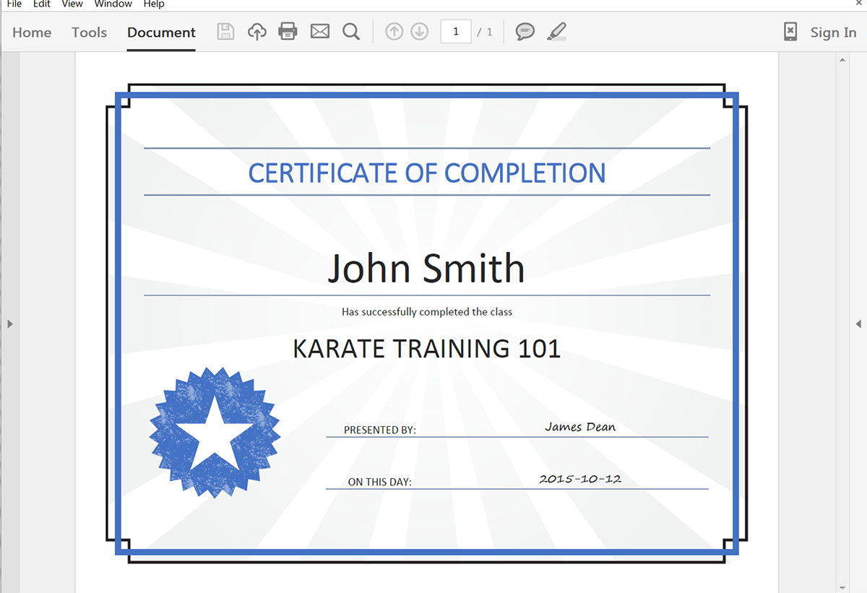Click the mobile device icon beside Sign In
Screen dimensions: 867x593
[x=790, y=32]
